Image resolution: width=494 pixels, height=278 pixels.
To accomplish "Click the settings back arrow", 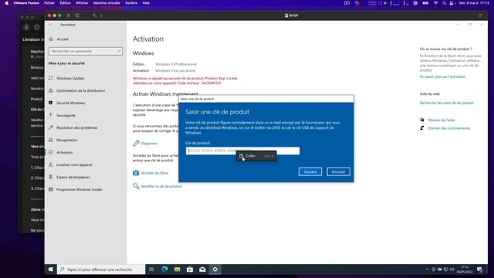I will click(51, 25).
